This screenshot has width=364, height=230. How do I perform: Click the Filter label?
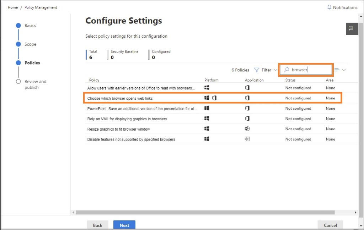click(266, 70)
